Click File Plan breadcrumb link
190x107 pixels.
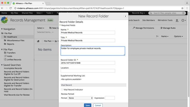pyautogui.click(x=47, y=41)
